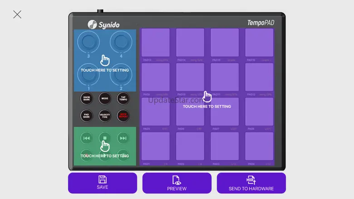Select pad PAD9

click(x=156, y=77)
